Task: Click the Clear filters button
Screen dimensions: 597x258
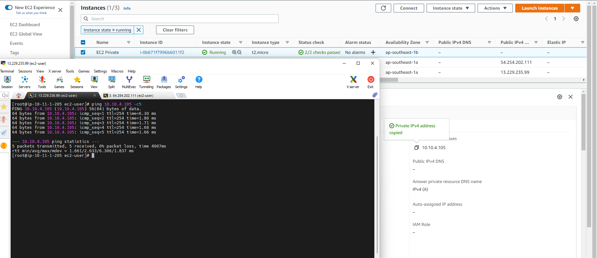Action: pyautogui.click(x=175, y=30)
